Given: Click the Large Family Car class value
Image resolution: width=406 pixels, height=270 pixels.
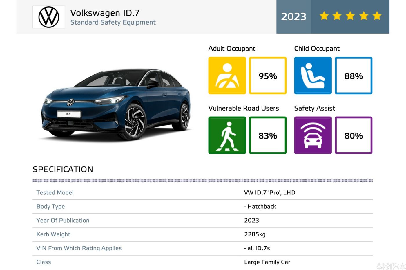Looking at the screenshot, I should [x=267, y=262].
